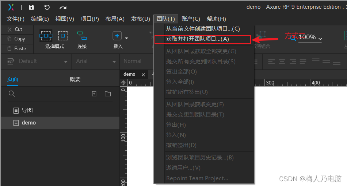This screenshot has height=186, width=347.
Task: Align text to bottom vertically
Action: (337, 63)
